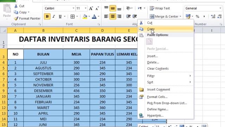Click the cell with value 456
This screenshot has height=127, width=225.
(x=76, y=91)
